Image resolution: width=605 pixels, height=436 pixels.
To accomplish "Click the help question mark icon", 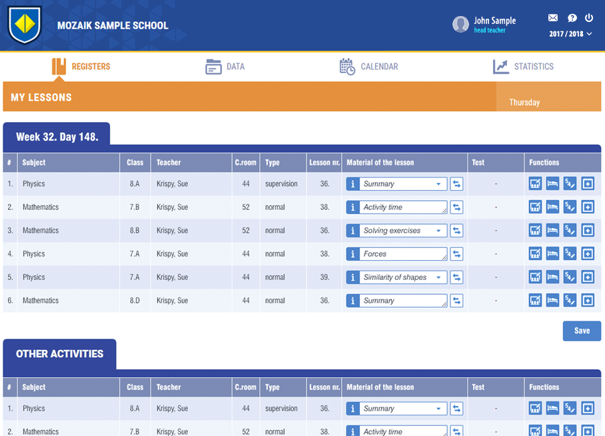I will click(x=572, y=18).
